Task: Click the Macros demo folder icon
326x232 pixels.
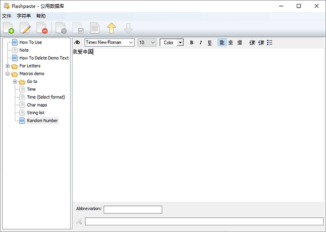Action: pyautogui.click(x=15, y=74)
